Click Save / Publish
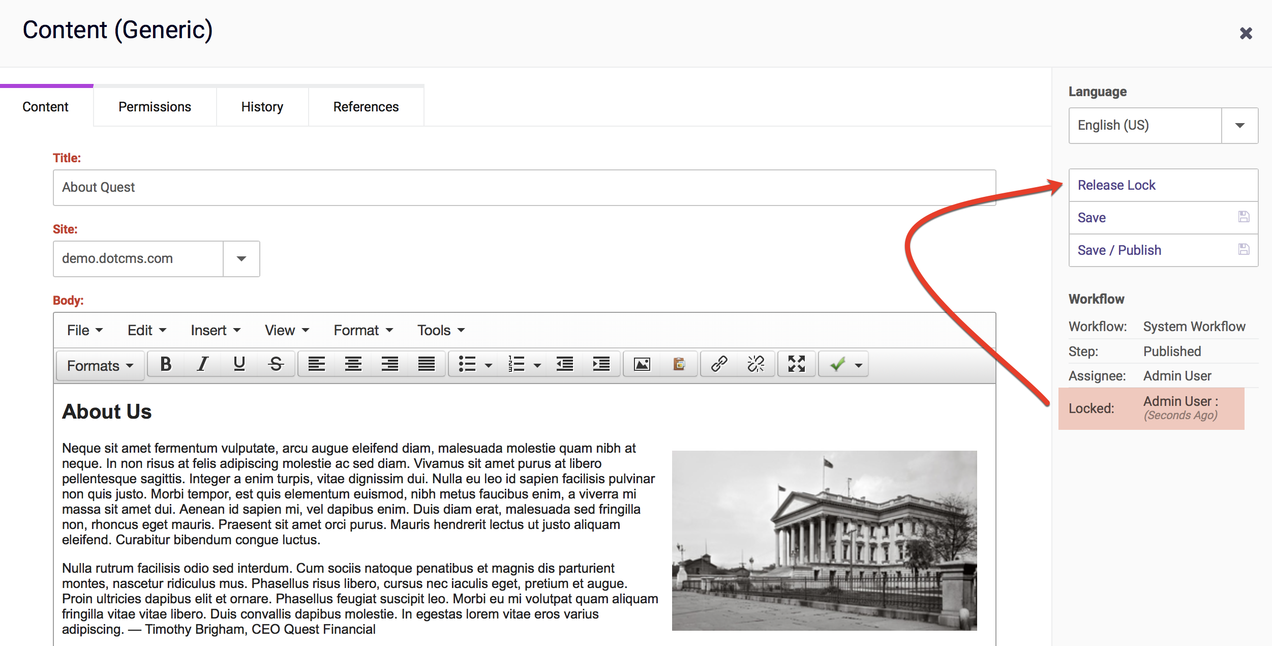The image size is (1272, 646). coord(1119,250)
